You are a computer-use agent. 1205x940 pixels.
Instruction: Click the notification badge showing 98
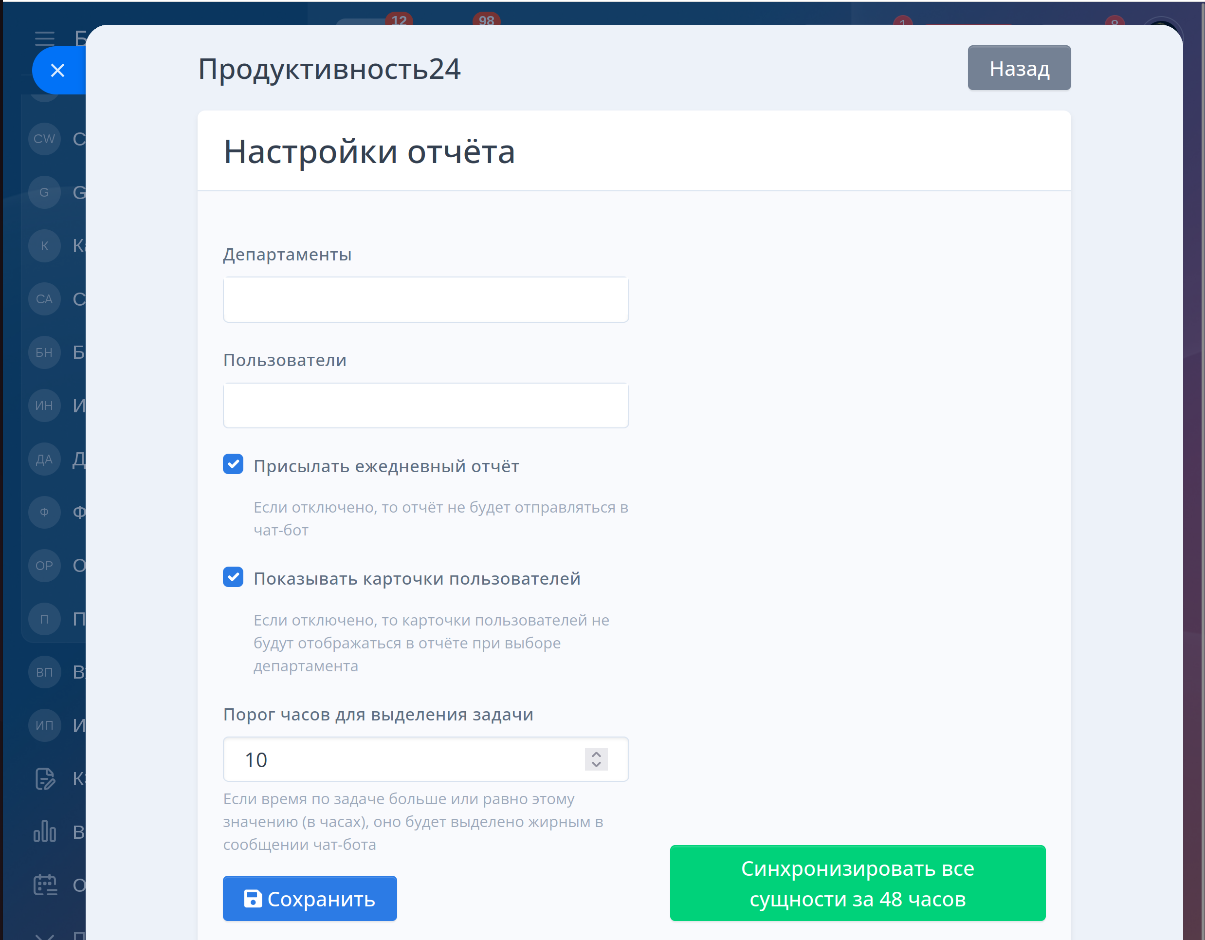pos(486,20)
